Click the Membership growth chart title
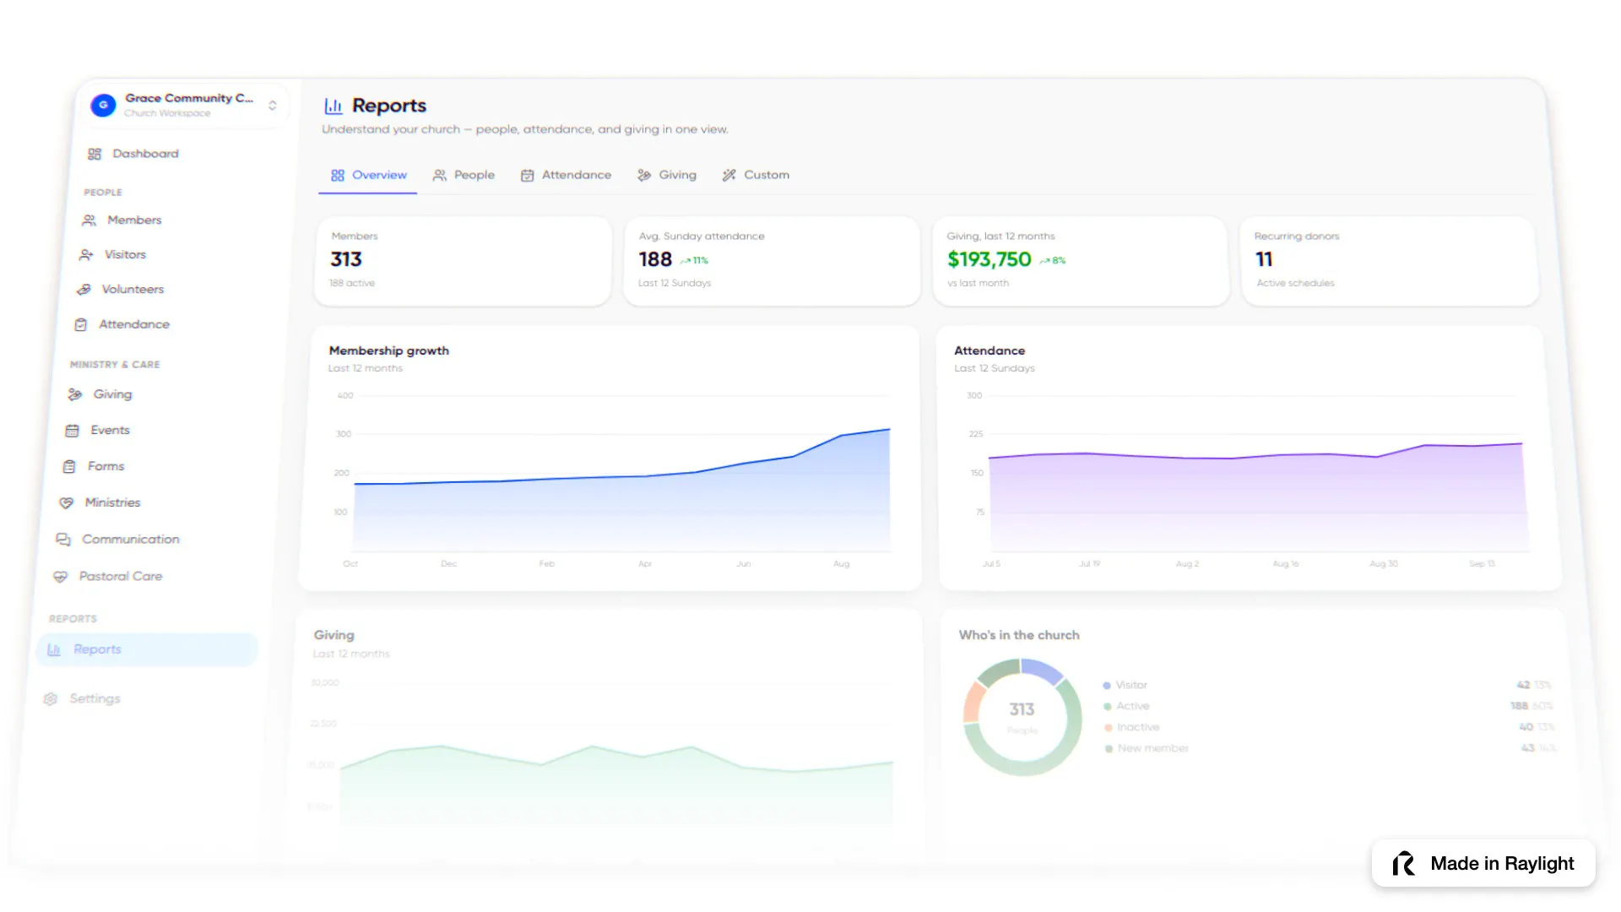Screen dimensions: 1621x912 pyautogui.click(x=388, y=350)
